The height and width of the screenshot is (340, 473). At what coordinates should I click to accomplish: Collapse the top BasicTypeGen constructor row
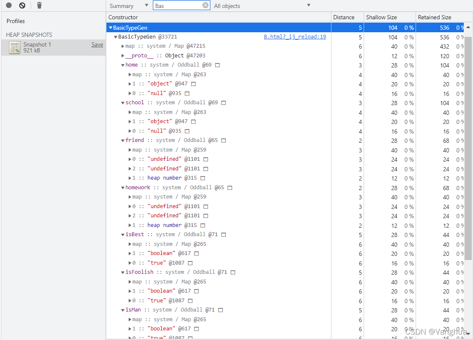click(x=111, y=28)
